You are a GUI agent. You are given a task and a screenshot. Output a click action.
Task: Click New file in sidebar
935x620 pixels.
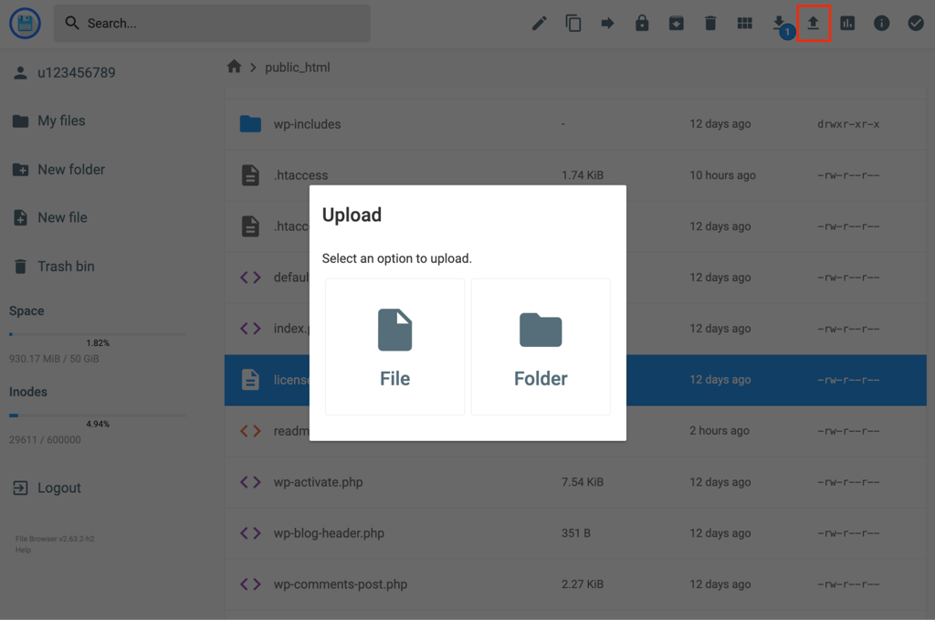click(50, 217)
